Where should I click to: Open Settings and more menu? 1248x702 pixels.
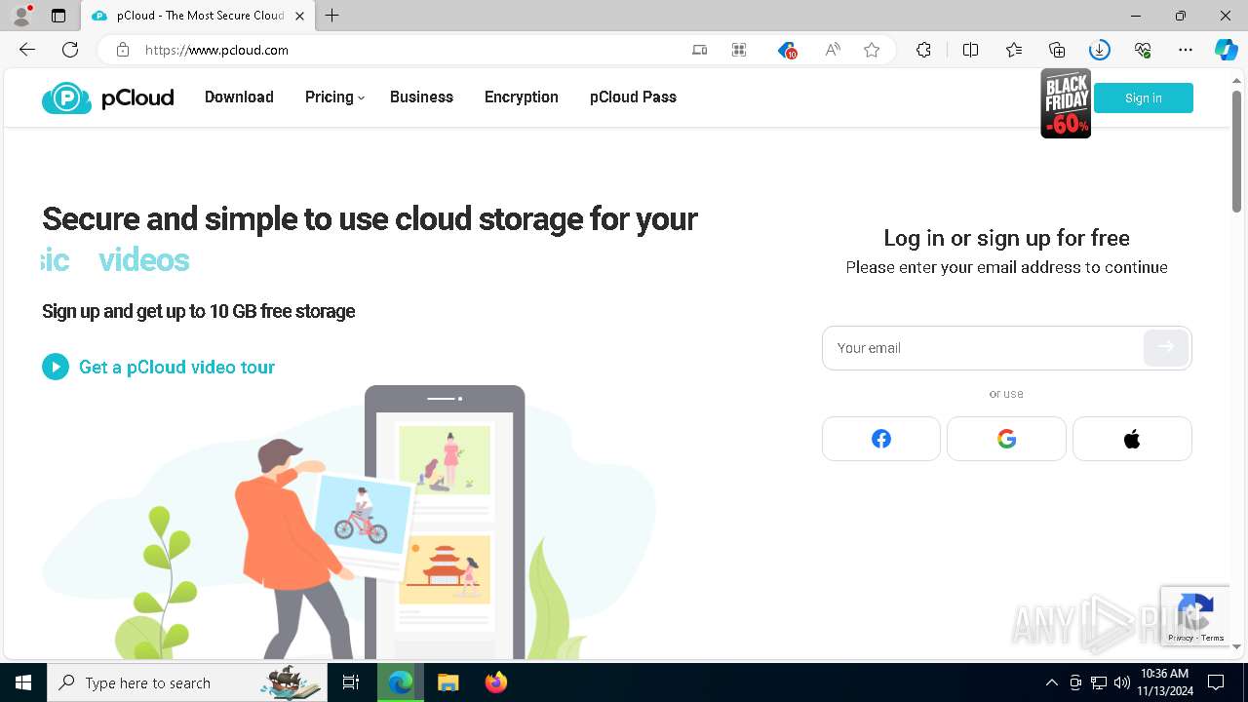(x=1186, y=50)
